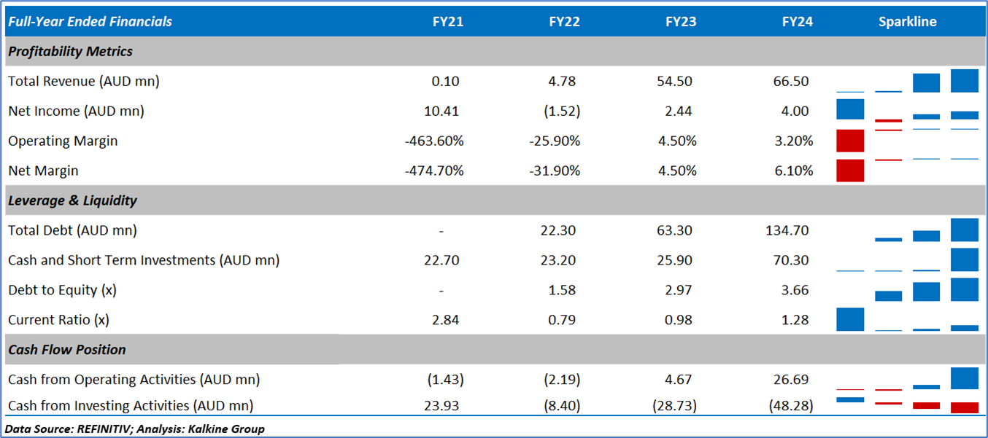Click the FY22 column header
988x438 pixels.
[x=564, y=22]
